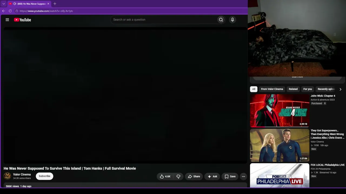Click the '2:49:18' duration badge
Screen dimensions: 346x194
[303, 124]
